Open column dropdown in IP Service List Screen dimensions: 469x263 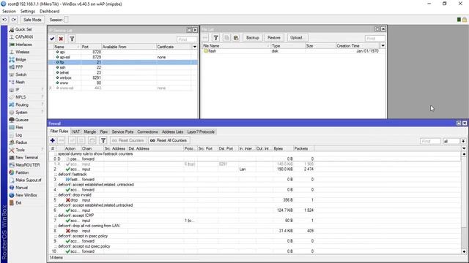[x=195, y=47]
